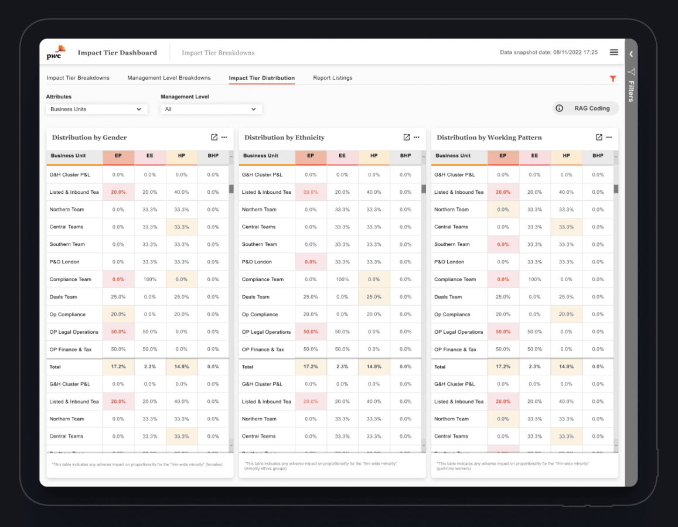The width and height of the screenshot is (678, 527).
Task: Open the Management Level dropdown
Action: pyautogui.click(x=211, y=109)
